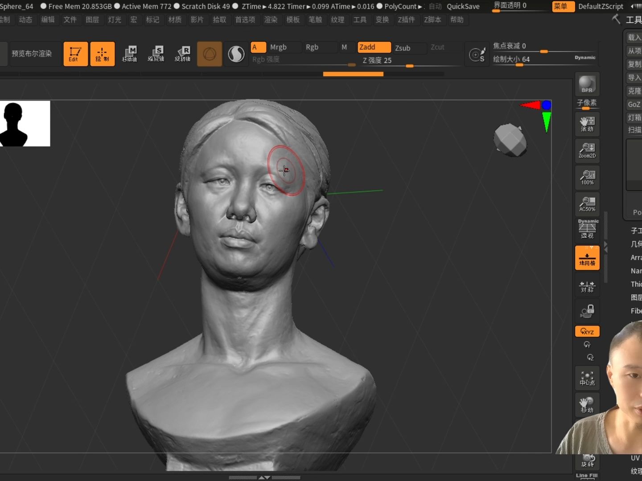Open the 图层 menu
Screen dimensions: 642x481
tap(92, 20)
